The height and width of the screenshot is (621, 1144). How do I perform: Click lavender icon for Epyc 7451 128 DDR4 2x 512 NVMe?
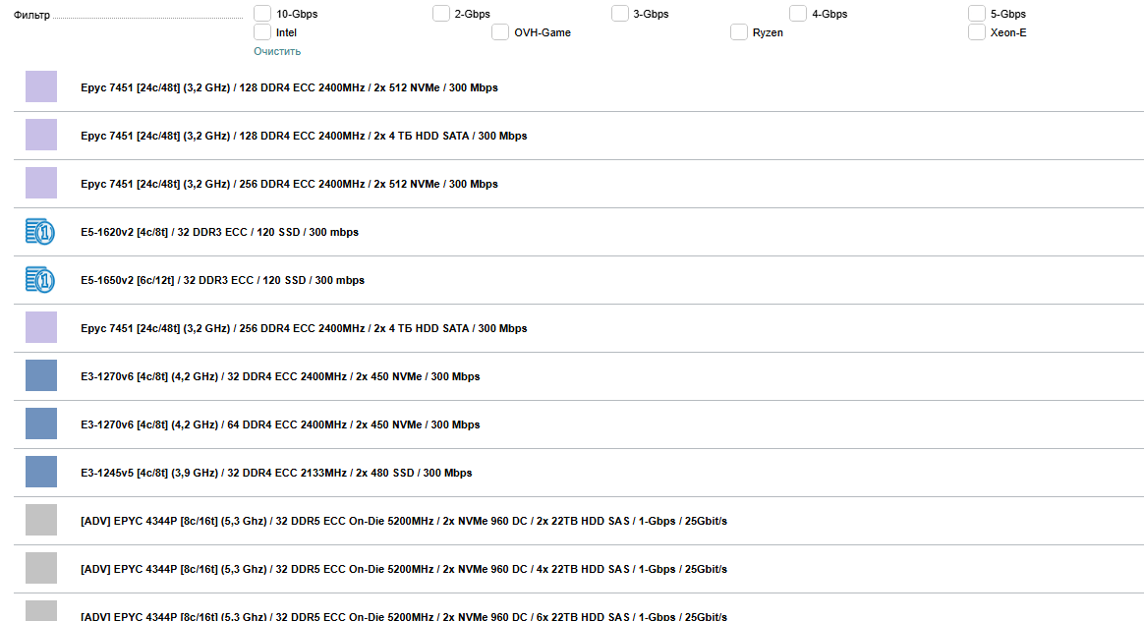[41, 86]
